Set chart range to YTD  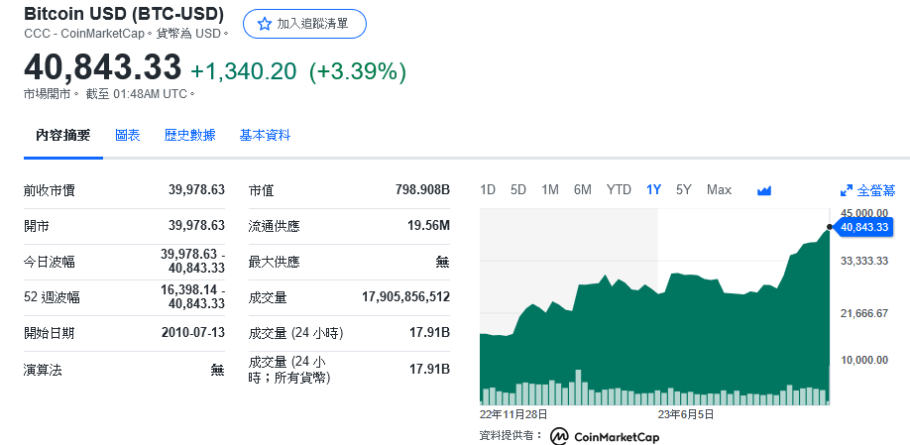[x=619, y=189]
